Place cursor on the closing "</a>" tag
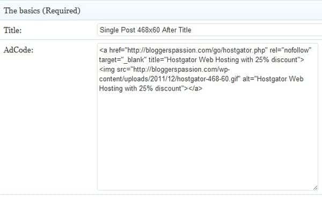 (195, 88)
